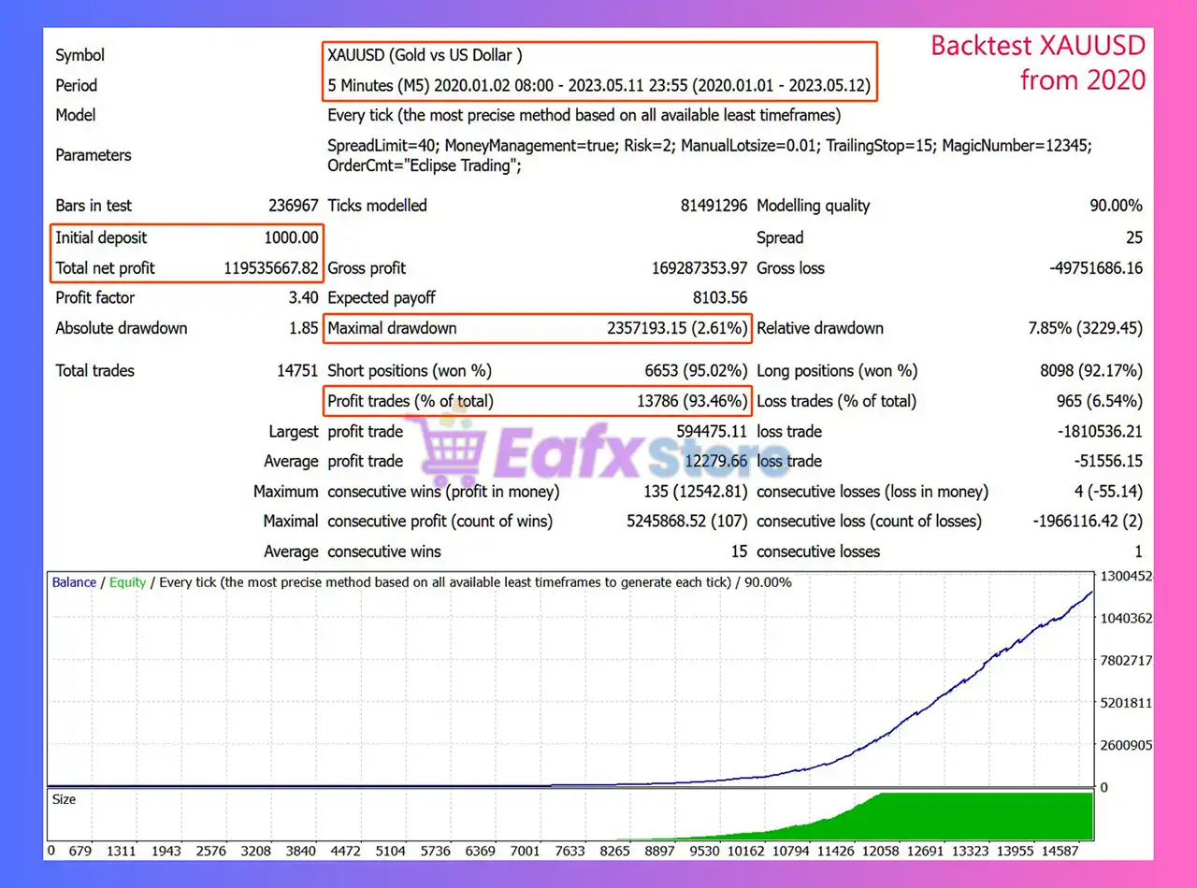Click the Relative drawdown value 7.85% (3229.45)

pyautogui.click(x=1084, y=328)
